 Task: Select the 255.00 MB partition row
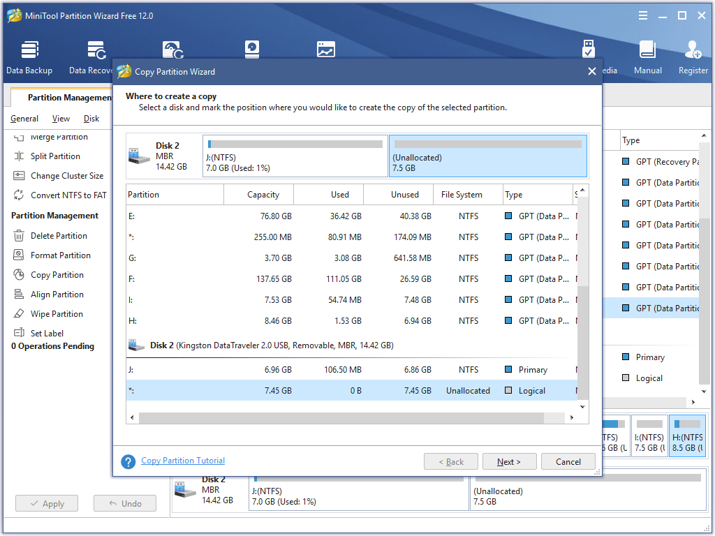pyautogui.click(x=352, y=237)
